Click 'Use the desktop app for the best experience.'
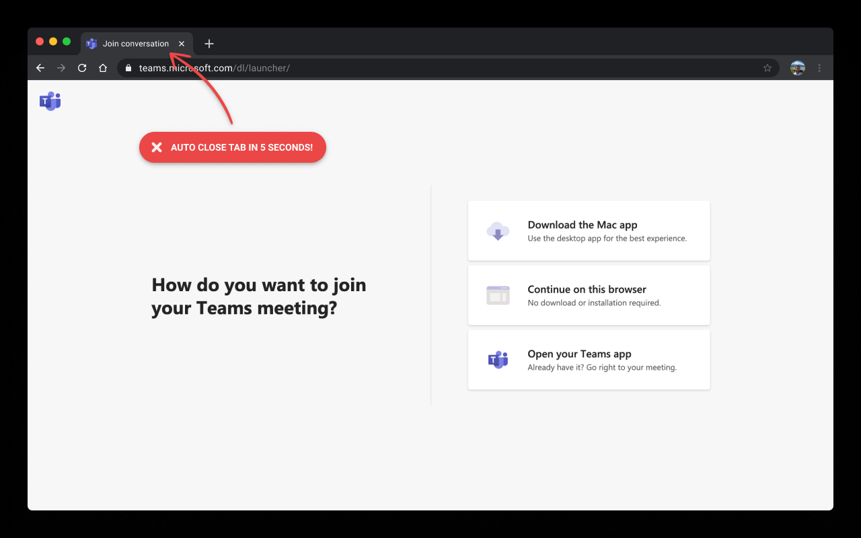This screenshot has width=861, height=538. 607,239
